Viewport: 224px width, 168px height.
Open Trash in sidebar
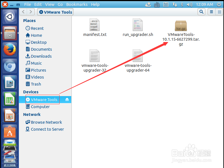point(33,84)
